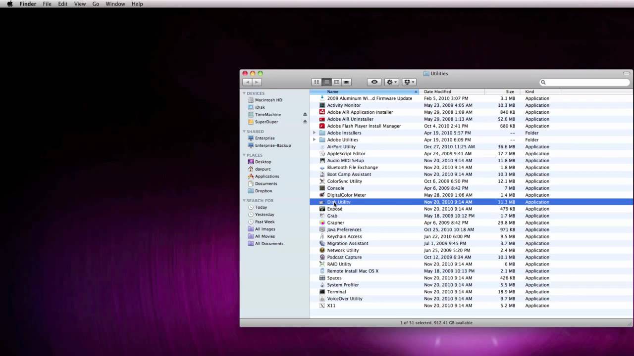Open the Edit menu

pos(62,4)
